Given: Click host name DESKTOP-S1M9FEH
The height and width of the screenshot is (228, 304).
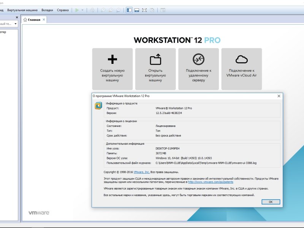Looking at the screenshot, I should point(168,149).
